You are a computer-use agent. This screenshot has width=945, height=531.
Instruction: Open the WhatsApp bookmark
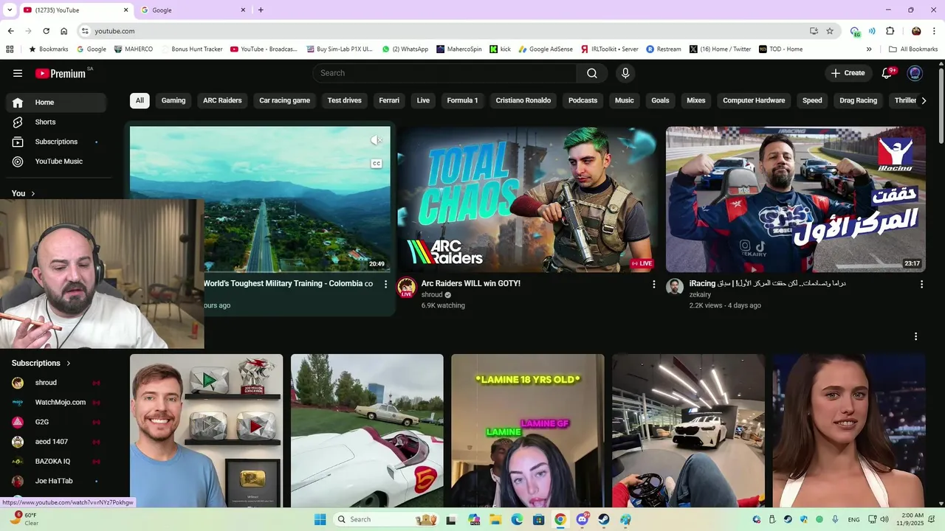[x=405, y=49]
